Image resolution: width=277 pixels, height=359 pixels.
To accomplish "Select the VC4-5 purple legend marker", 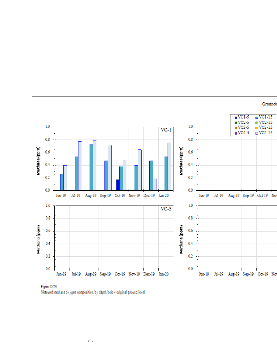I will 236,133.
